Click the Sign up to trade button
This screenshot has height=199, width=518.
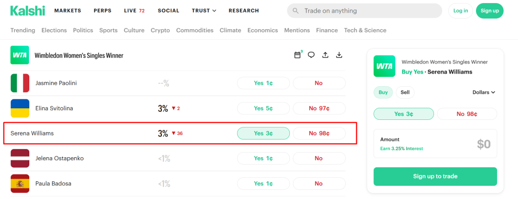[435, 176]
